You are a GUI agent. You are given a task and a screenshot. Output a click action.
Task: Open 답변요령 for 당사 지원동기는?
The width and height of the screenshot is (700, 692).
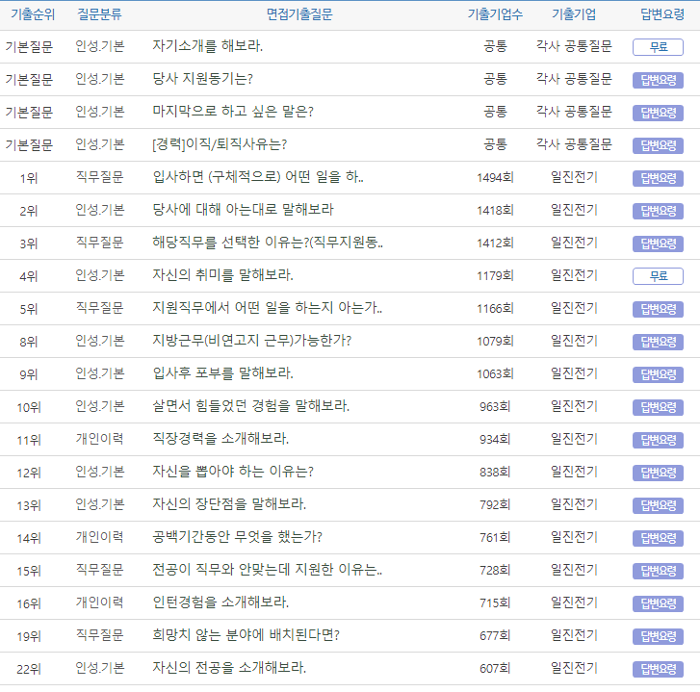tap(658, 80)
